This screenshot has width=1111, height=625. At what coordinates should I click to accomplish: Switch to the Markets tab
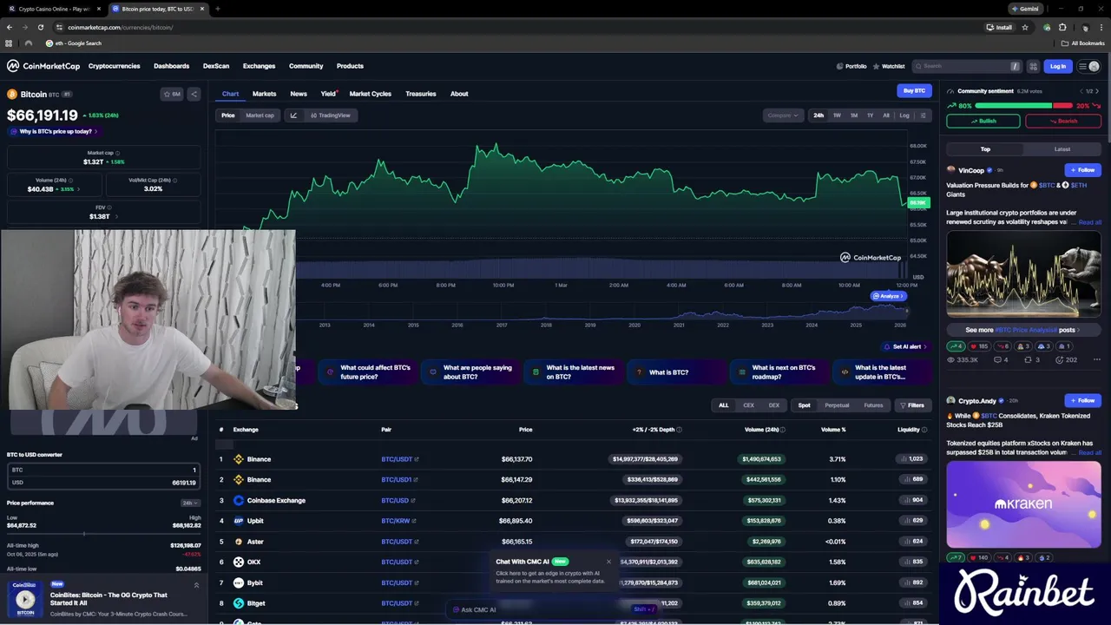click(x=264, y=94)
